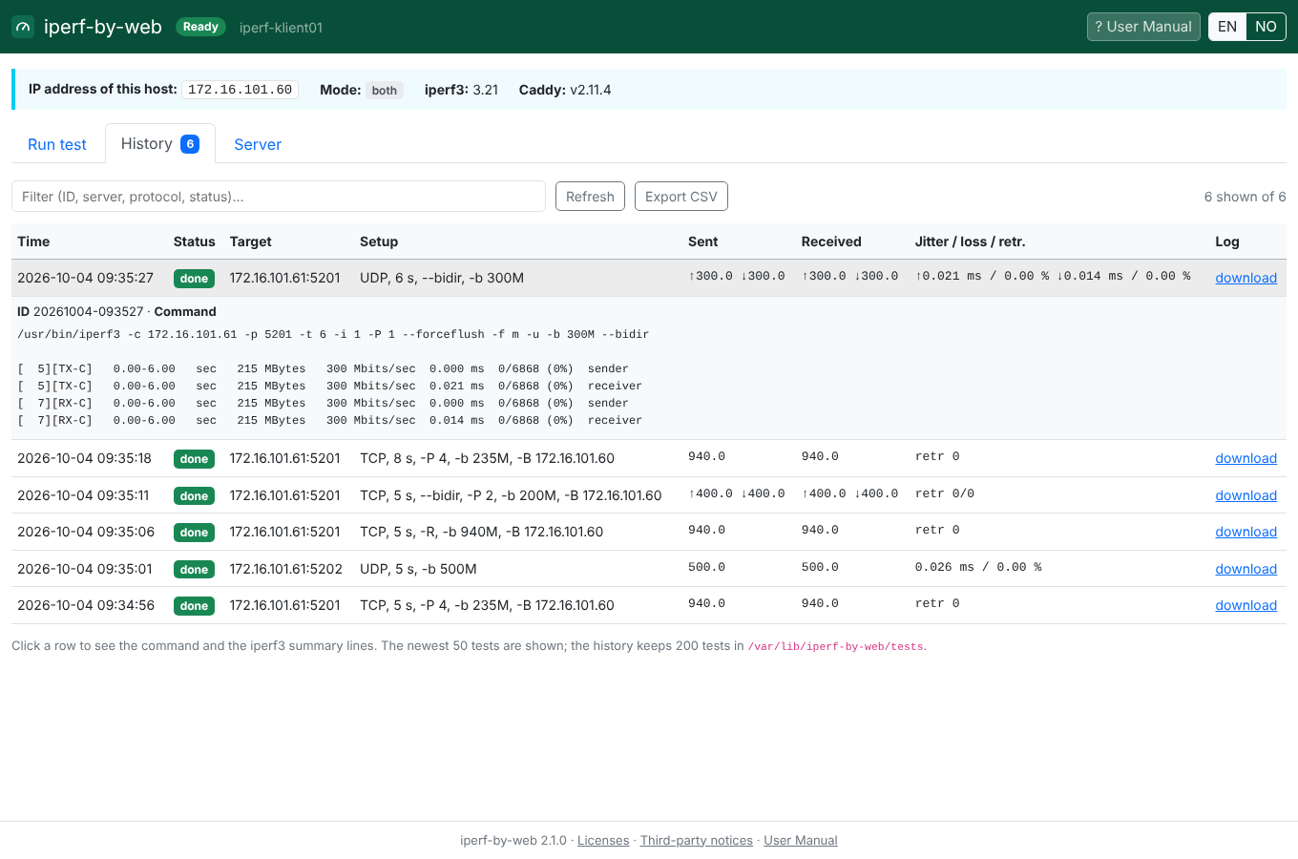The image size is (1298, 859).
Task: Select the History tab
Action: coord(160,143)
